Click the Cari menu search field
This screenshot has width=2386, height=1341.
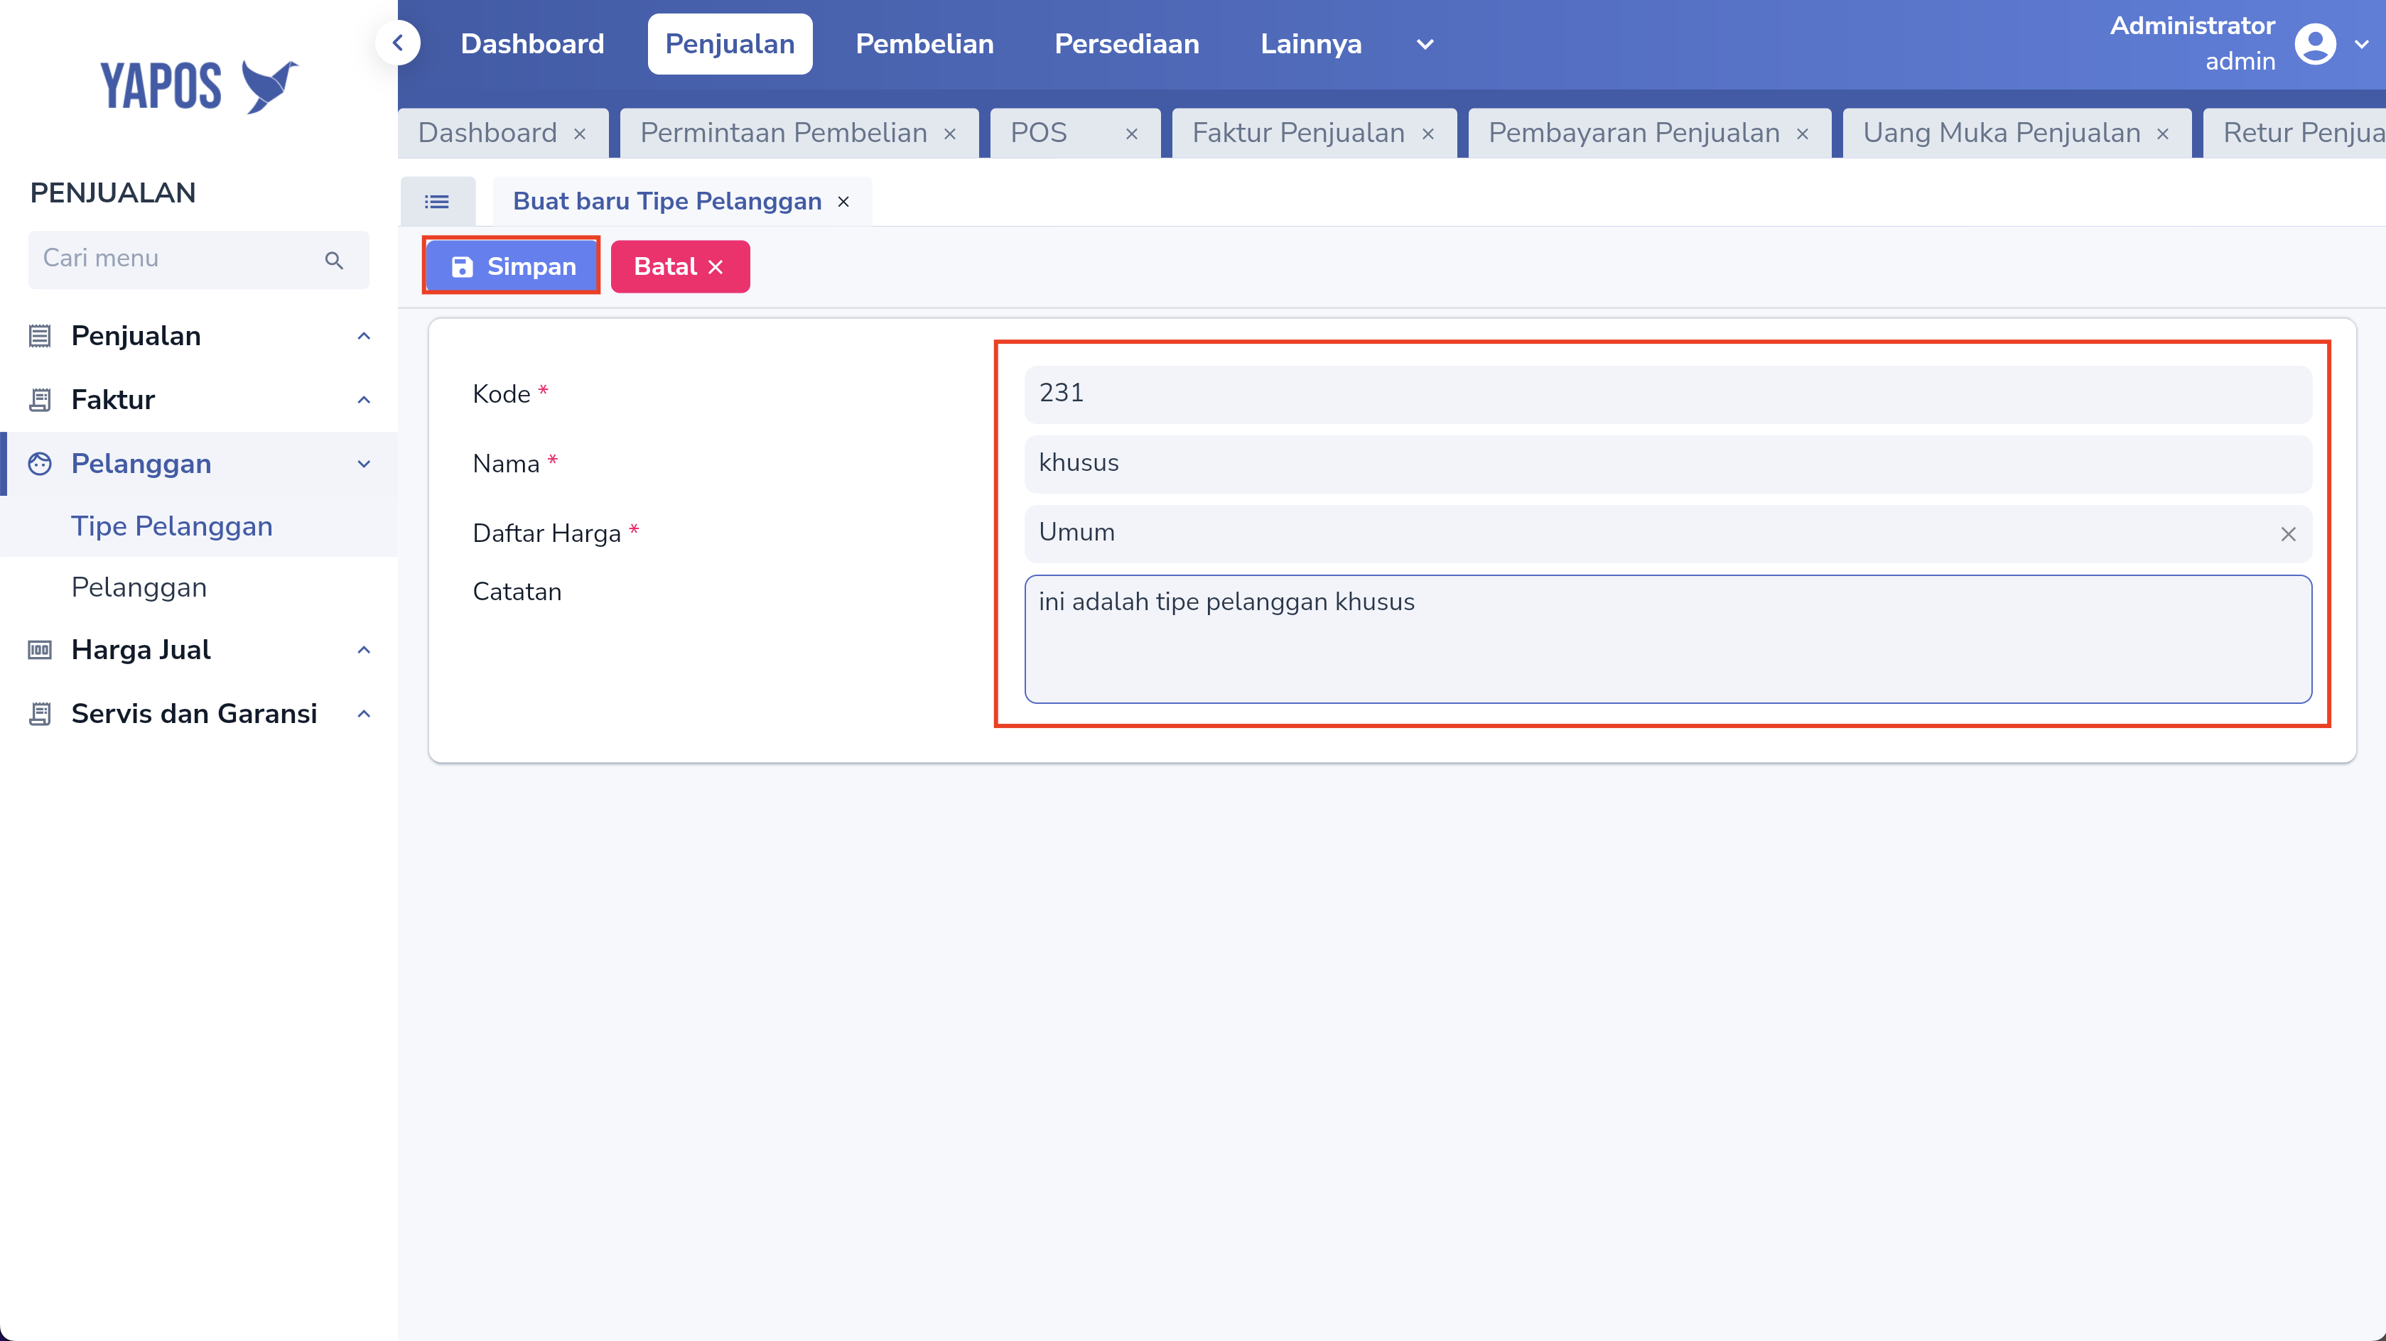click(198, 259)
